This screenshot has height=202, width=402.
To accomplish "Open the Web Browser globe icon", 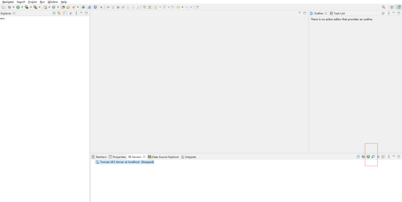I will 83,7.
